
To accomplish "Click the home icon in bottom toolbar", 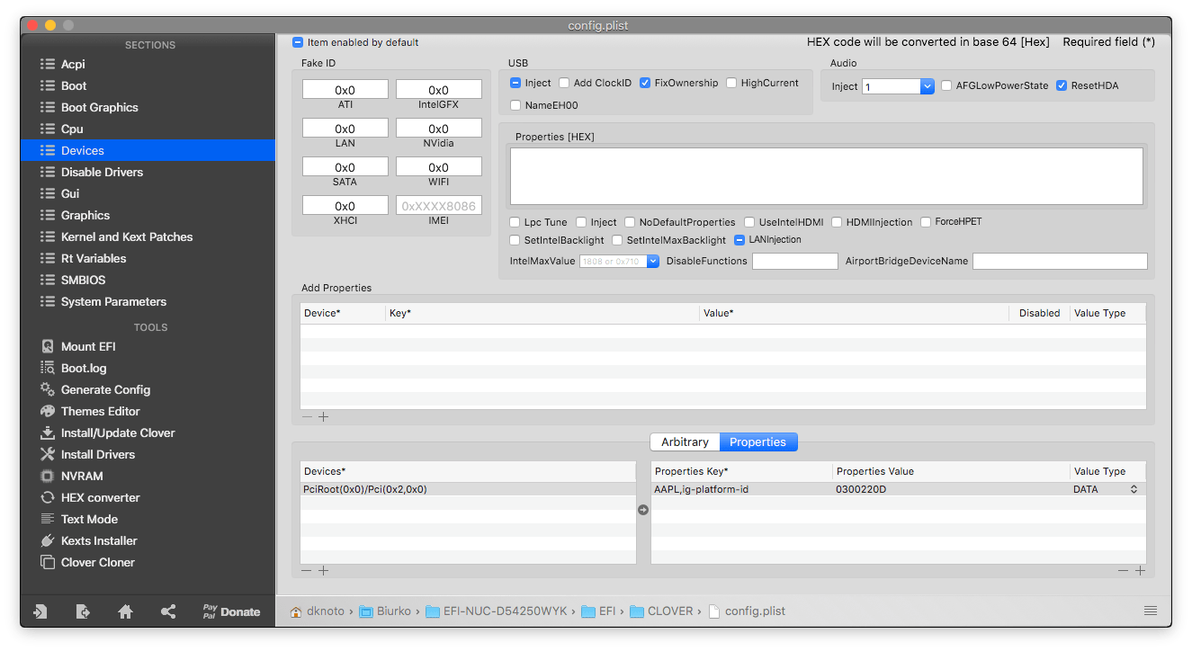I will click(125, 611).
